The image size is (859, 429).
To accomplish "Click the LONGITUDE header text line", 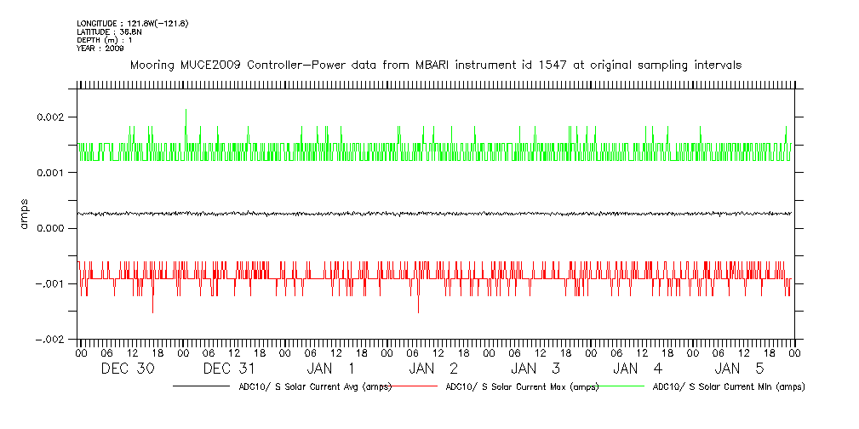I will tap(132, 23).
